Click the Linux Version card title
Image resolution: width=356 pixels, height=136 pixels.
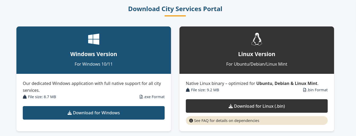click(256, 54)
